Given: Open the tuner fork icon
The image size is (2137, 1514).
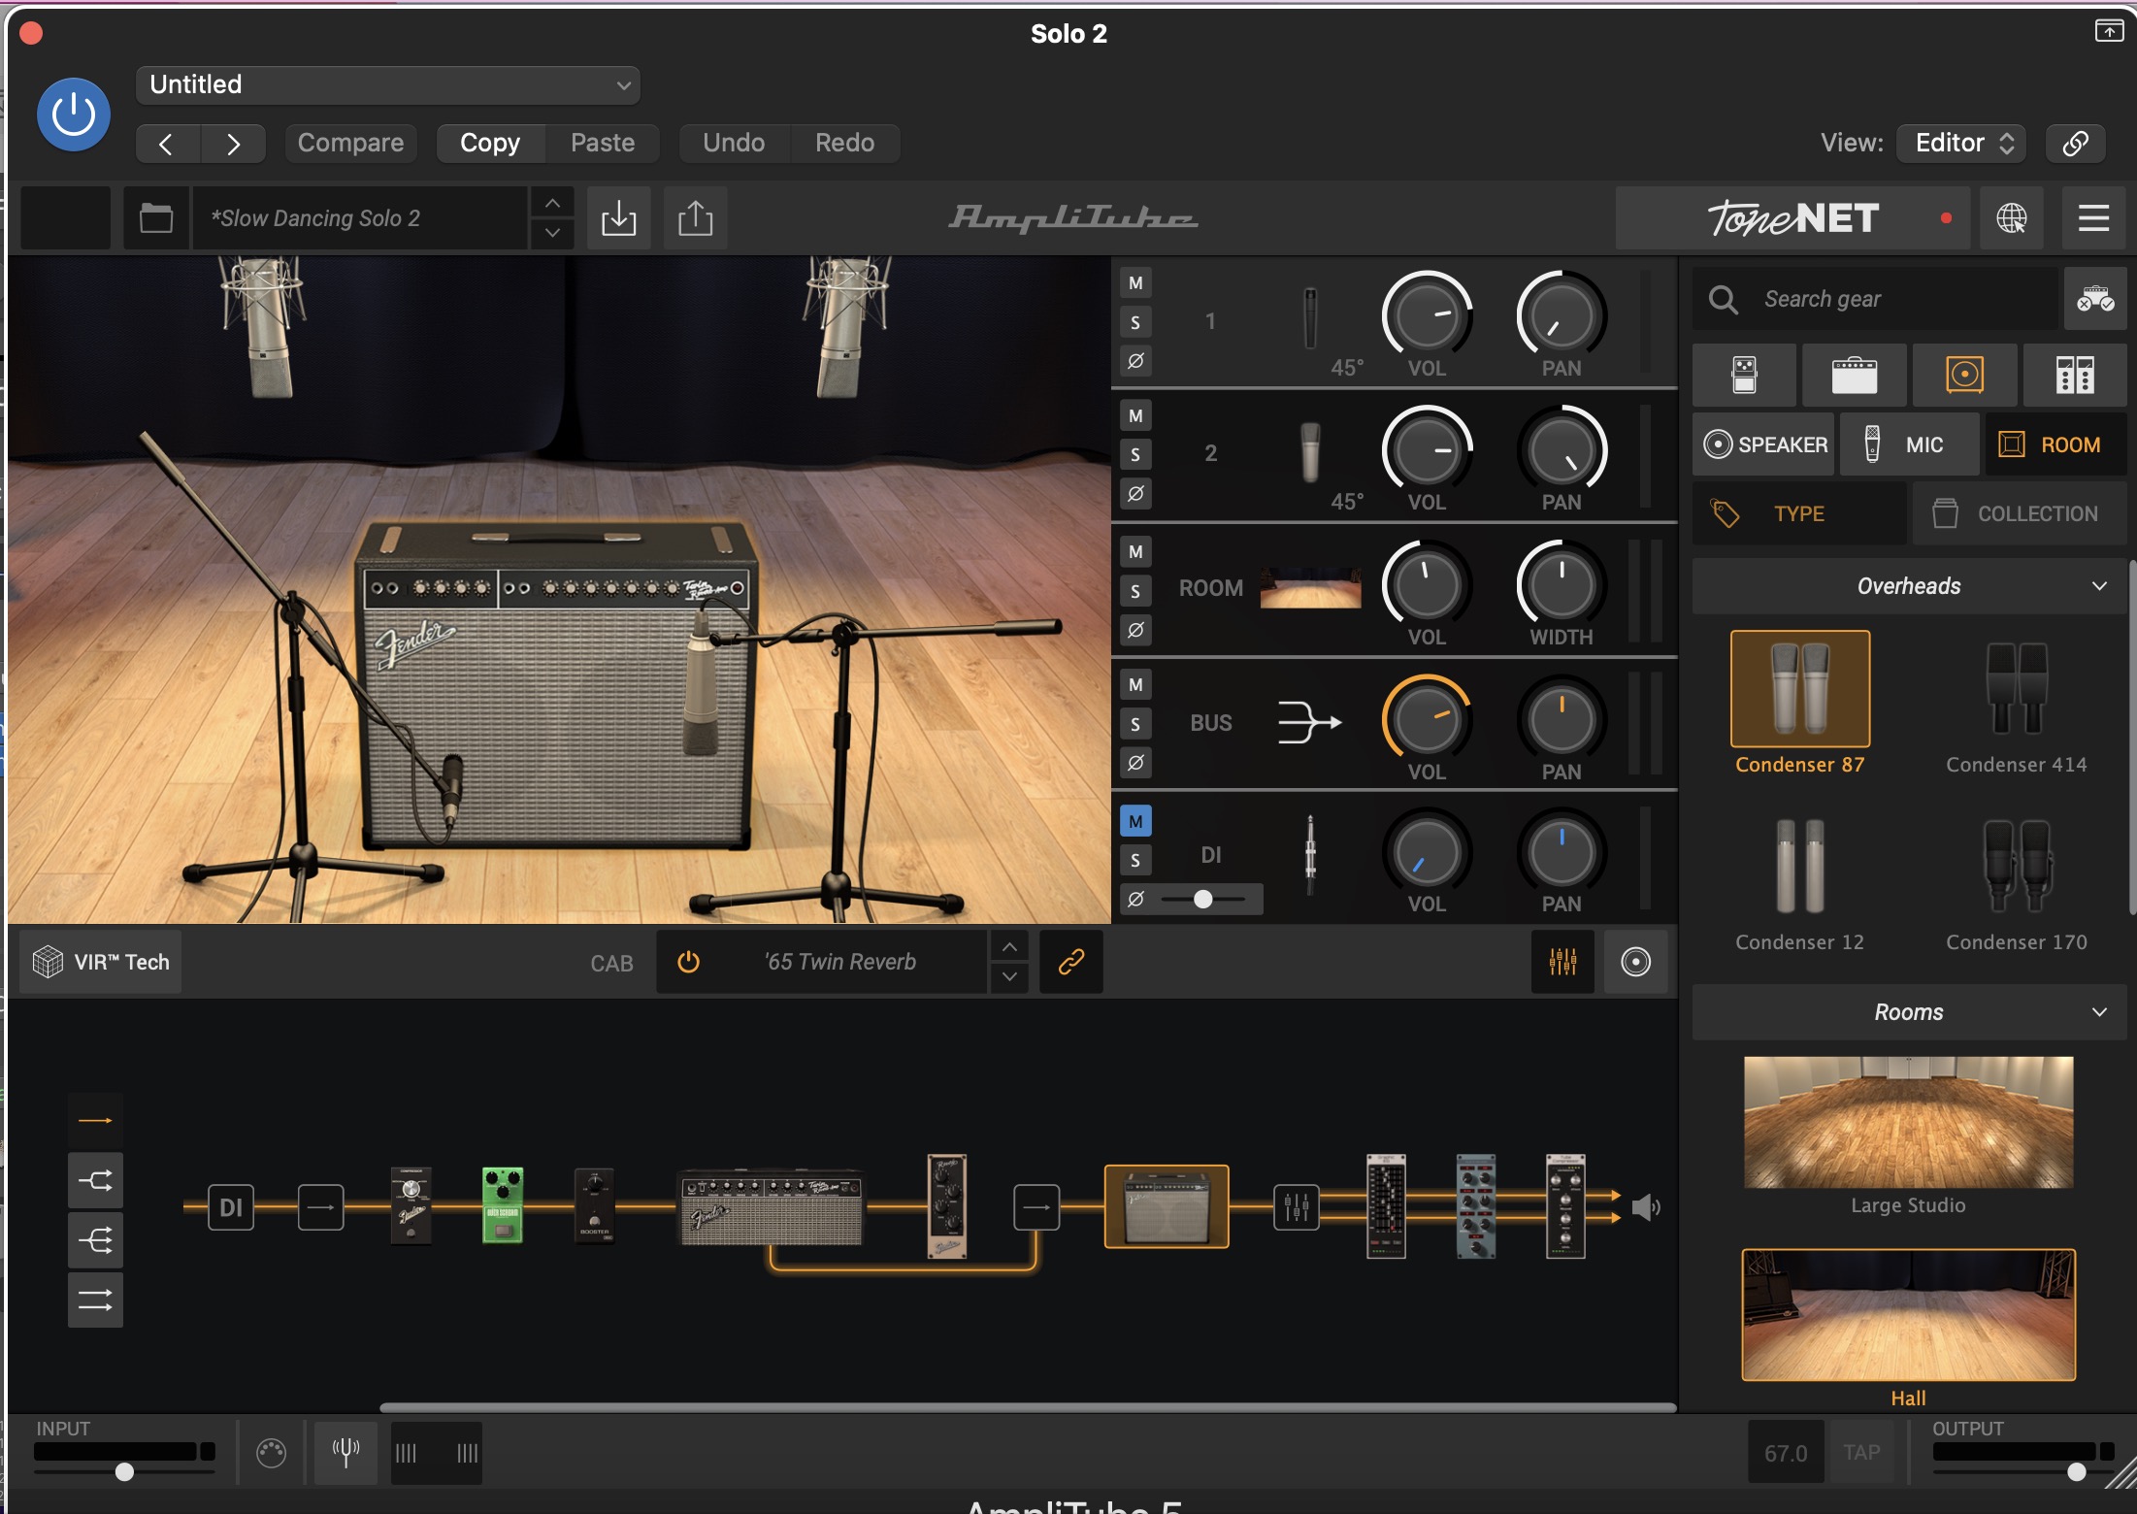Looking at the screenshot, I should coord(345,1453).
